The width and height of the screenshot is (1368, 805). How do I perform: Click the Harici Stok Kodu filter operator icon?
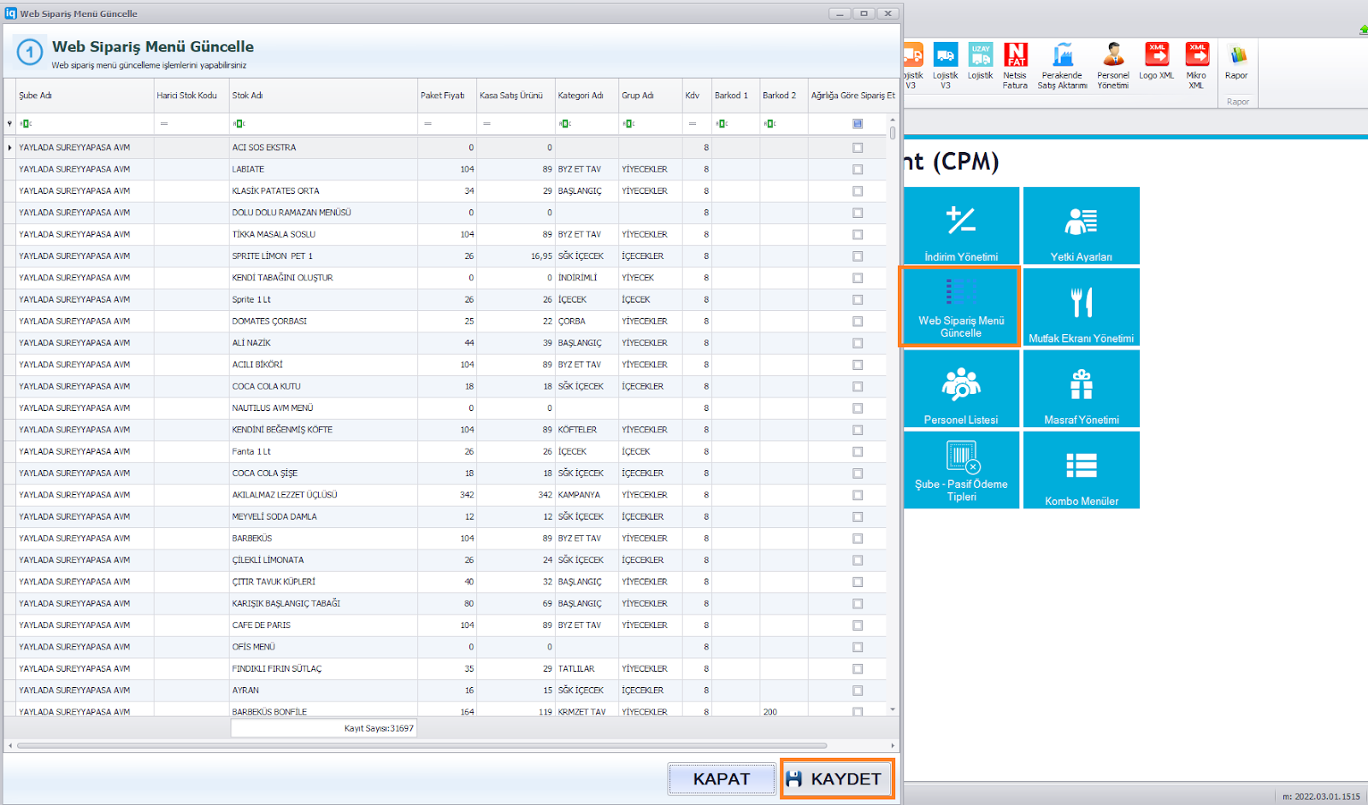164,124
